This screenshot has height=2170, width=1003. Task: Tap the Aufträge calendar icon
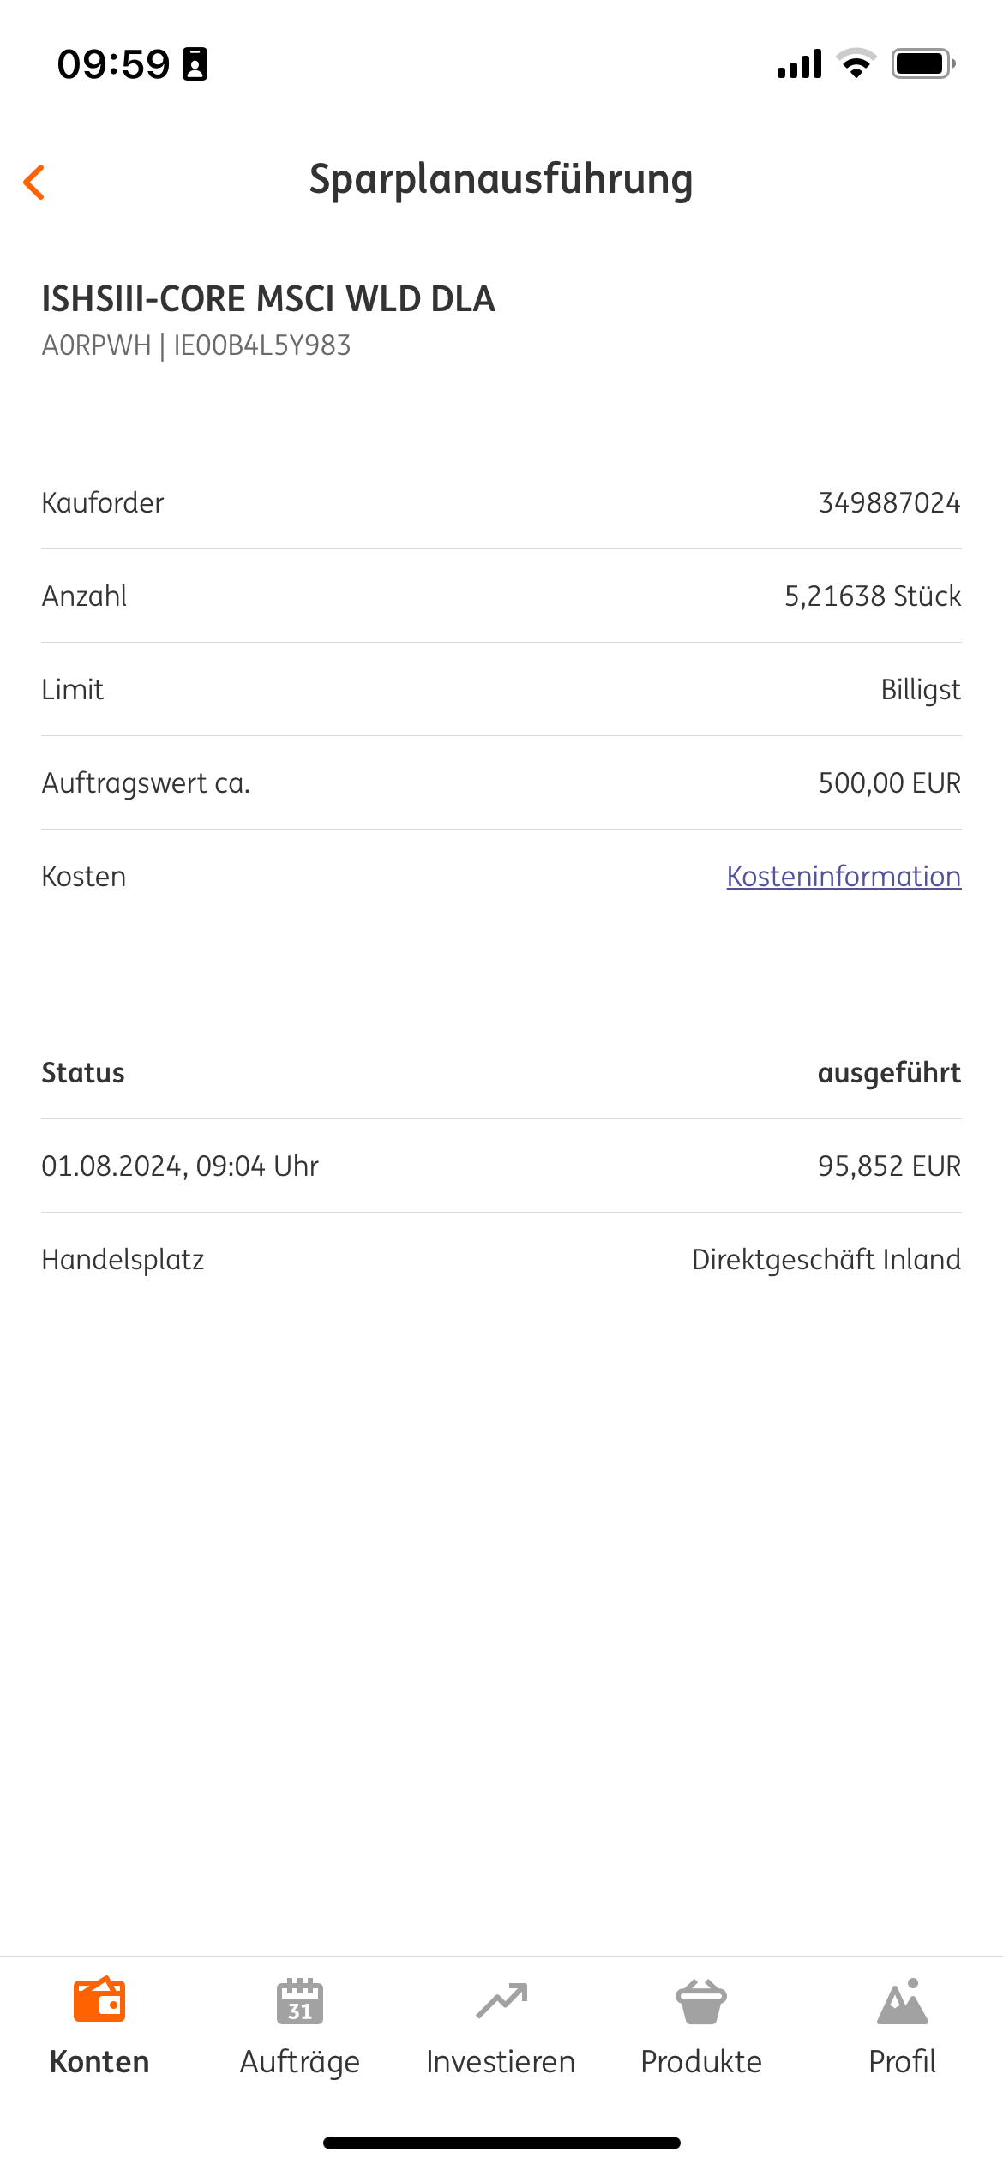coord(300,2002)
